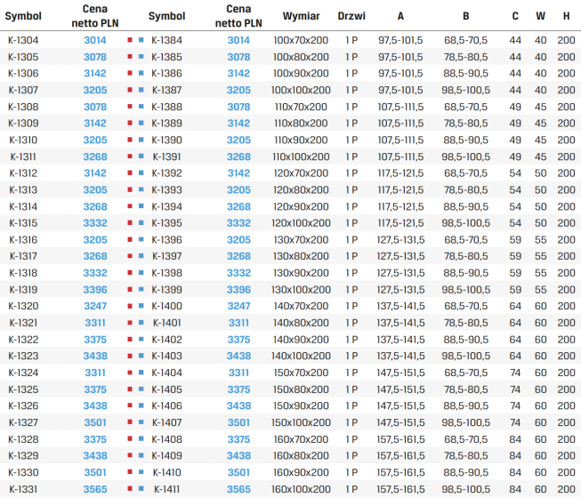Select dimension 120x80x200
Screen dimensions: 581x498
[x=301, y=189]
